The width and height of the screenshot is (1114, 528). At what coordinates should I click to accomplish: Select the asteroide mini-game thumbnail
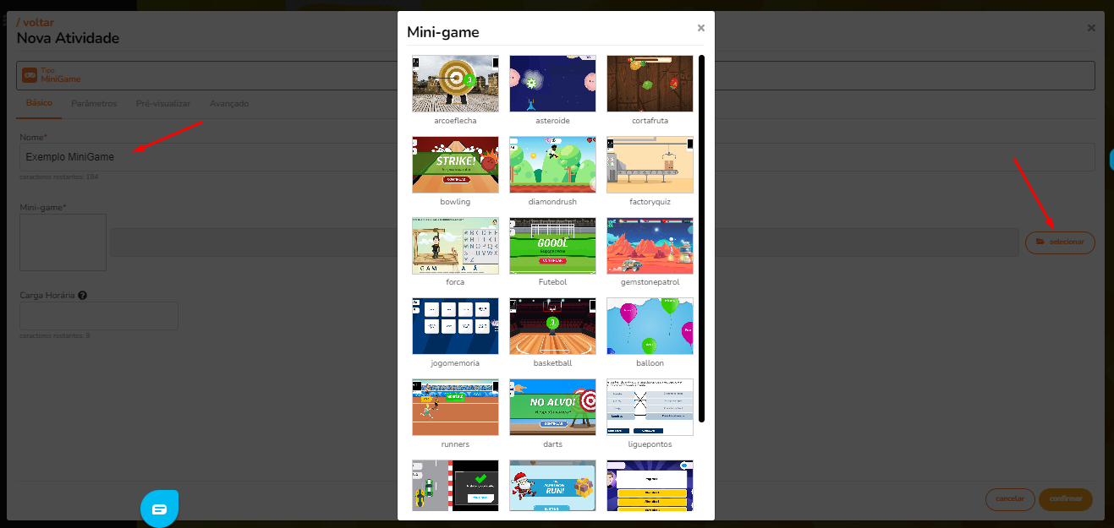point(552,84)
